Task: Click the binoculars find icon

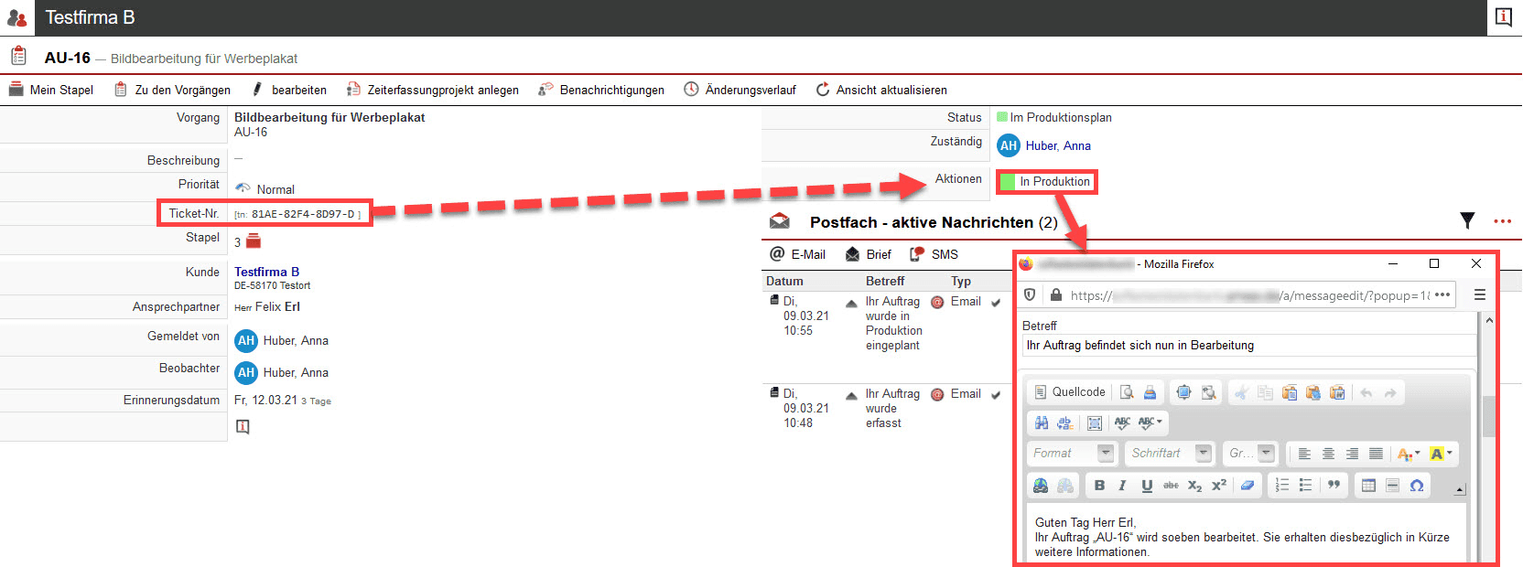Action: click(x=1042, y=423)
